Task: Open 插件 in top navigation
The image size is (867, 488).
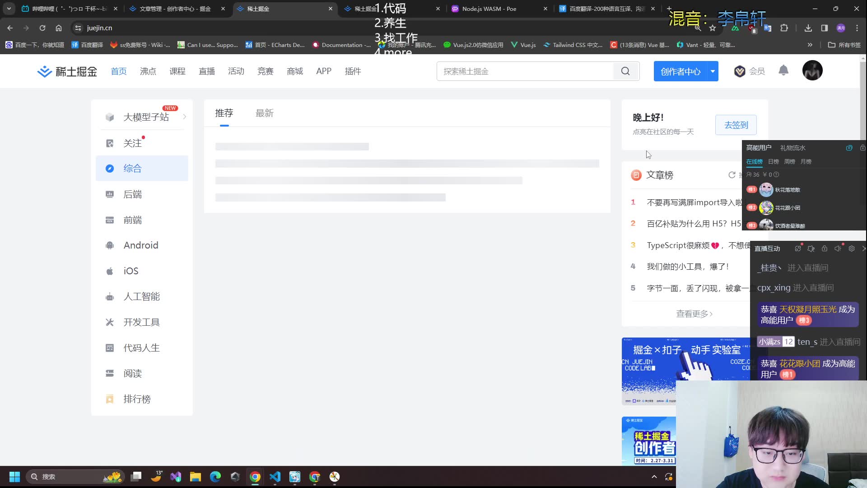Action: [x=353, y=71]
